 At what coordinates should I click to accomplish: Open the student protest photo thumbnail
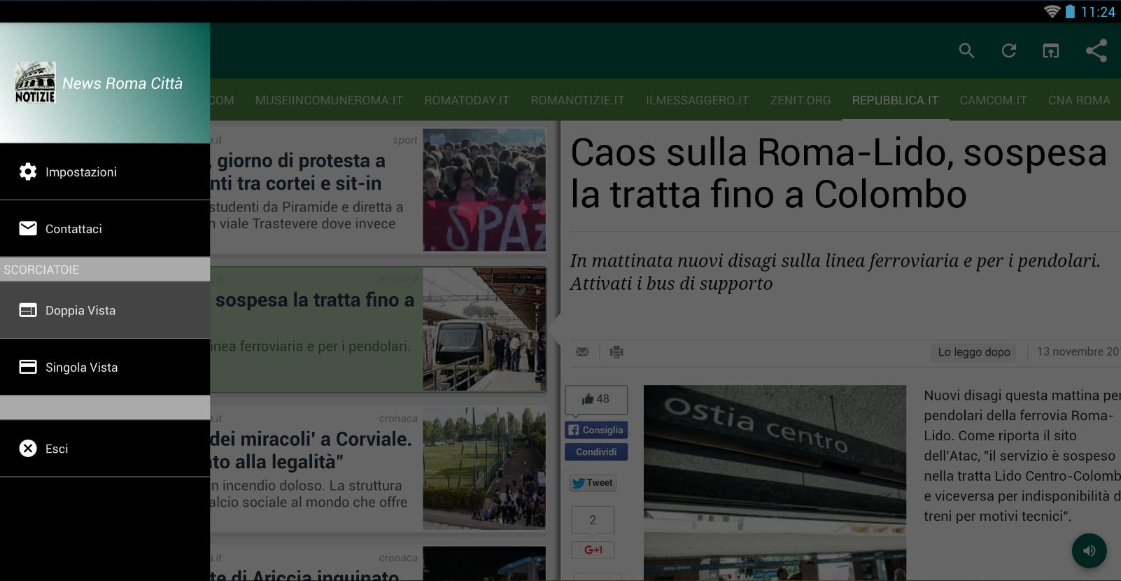[484, 190]
